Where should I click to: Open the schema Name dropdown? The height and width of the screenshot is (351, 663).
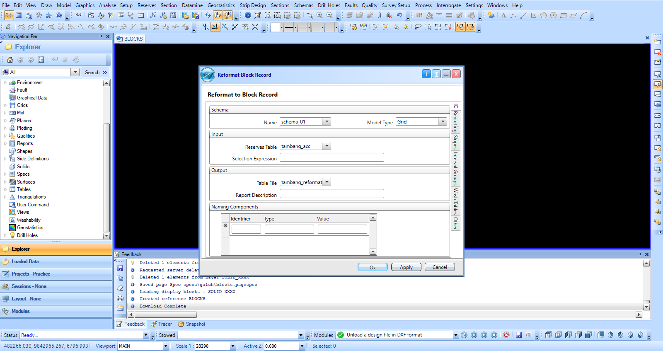[327, 121]
